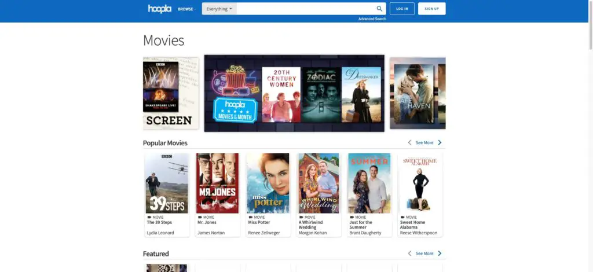Click the Featured section heading
The width and height of the screenshot is (593, 272).
(x=156, y=254)
